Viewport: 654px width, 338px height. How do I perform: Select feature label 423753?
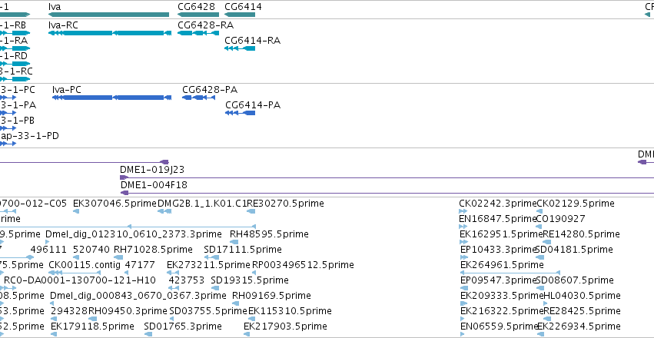click(187, 280)
